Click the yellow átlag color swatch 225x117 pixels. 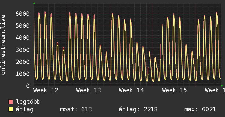11,109
